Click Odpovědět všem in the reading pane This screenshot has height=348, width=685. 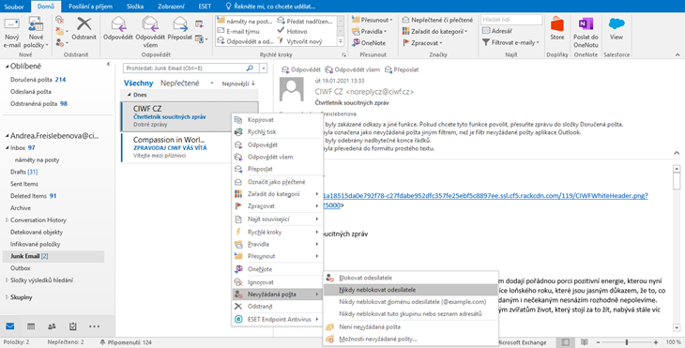[x=352, y=69]
